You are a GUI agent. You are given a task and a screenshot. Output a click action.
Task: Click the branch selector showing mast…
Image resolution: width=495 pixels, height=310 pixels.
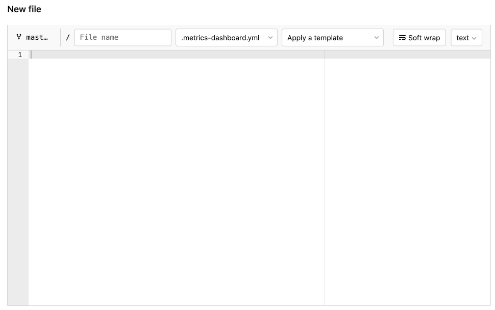point(32,37)
